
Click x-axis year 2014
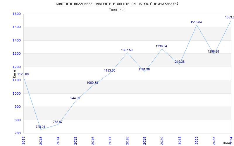click(x=58, y=140)
